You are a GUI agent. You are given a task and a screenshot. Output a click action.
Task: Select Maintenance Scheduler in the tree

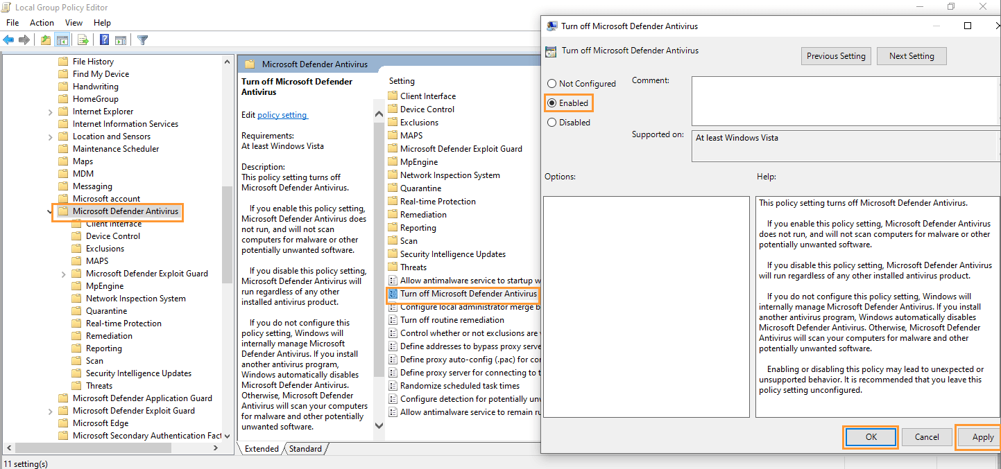[x=116, y=149]
